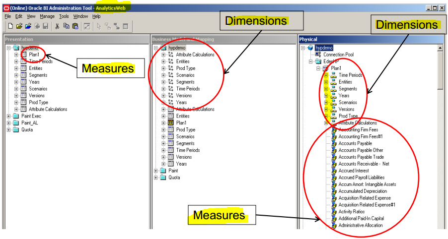
Task: Expand Segments hierarchy in the Physical pane
Action: pos(326,89)
